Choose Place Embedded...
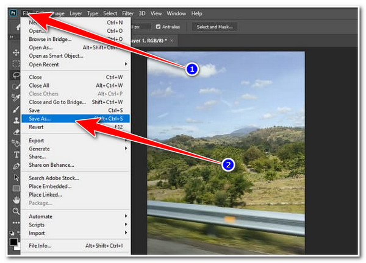Image resolution: width=366 pixels, height=263 pixels. pos(76,186)
